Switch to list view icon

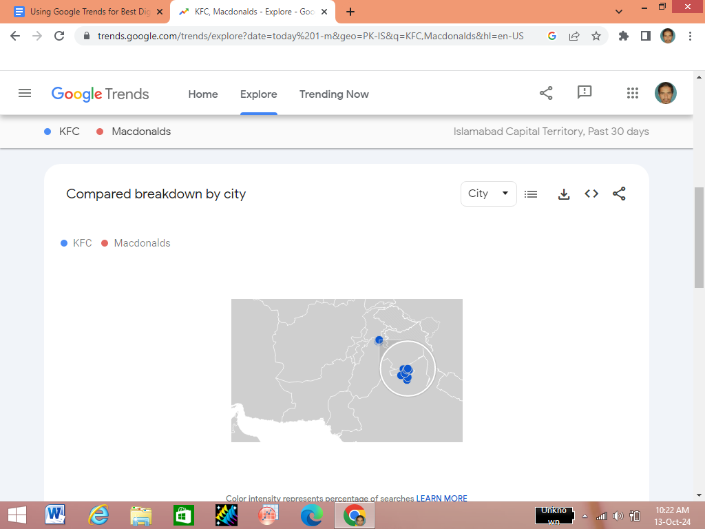tap(531, 194)
